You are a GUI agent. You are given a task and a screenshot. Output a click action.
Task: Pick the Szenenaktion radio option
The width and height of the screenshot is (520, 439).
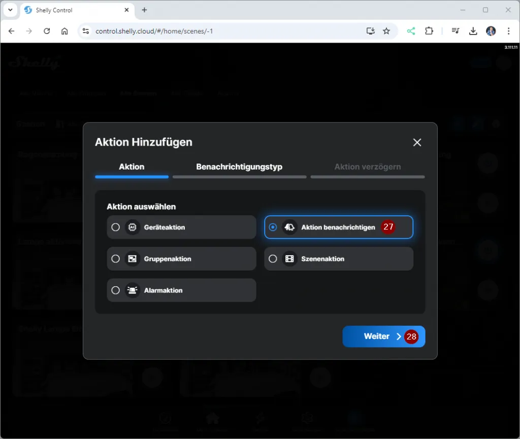[273, 259]
